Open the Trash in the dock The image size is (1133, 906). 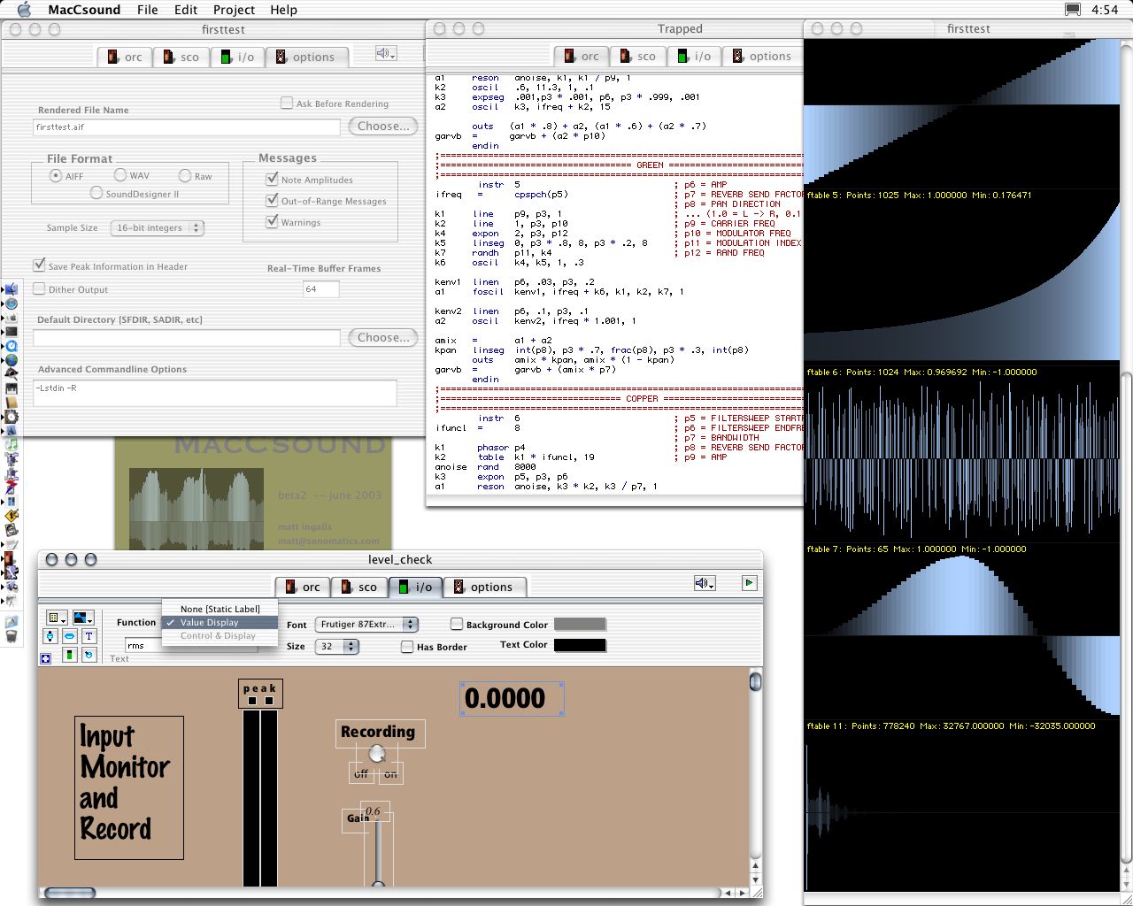(11, 635)
